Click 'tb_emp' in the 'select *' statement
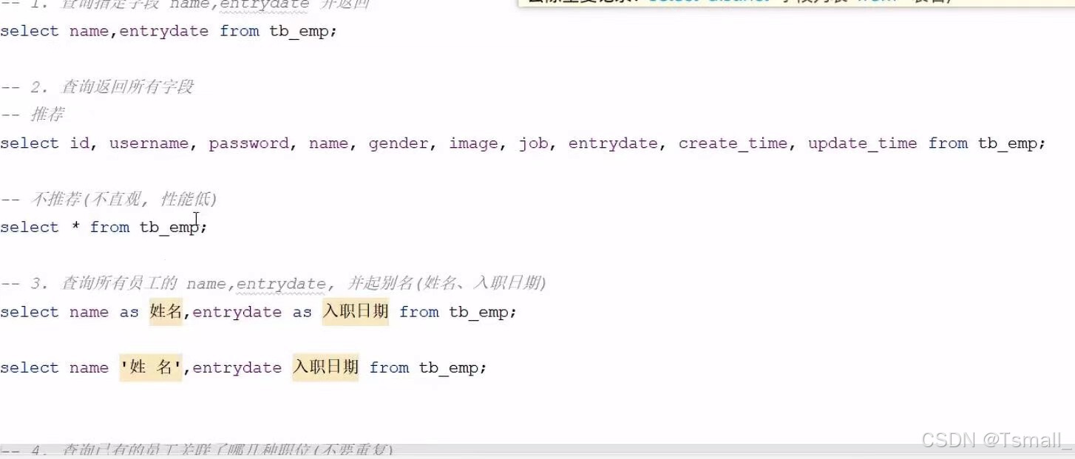1075x459 pixels. [169, 228]
